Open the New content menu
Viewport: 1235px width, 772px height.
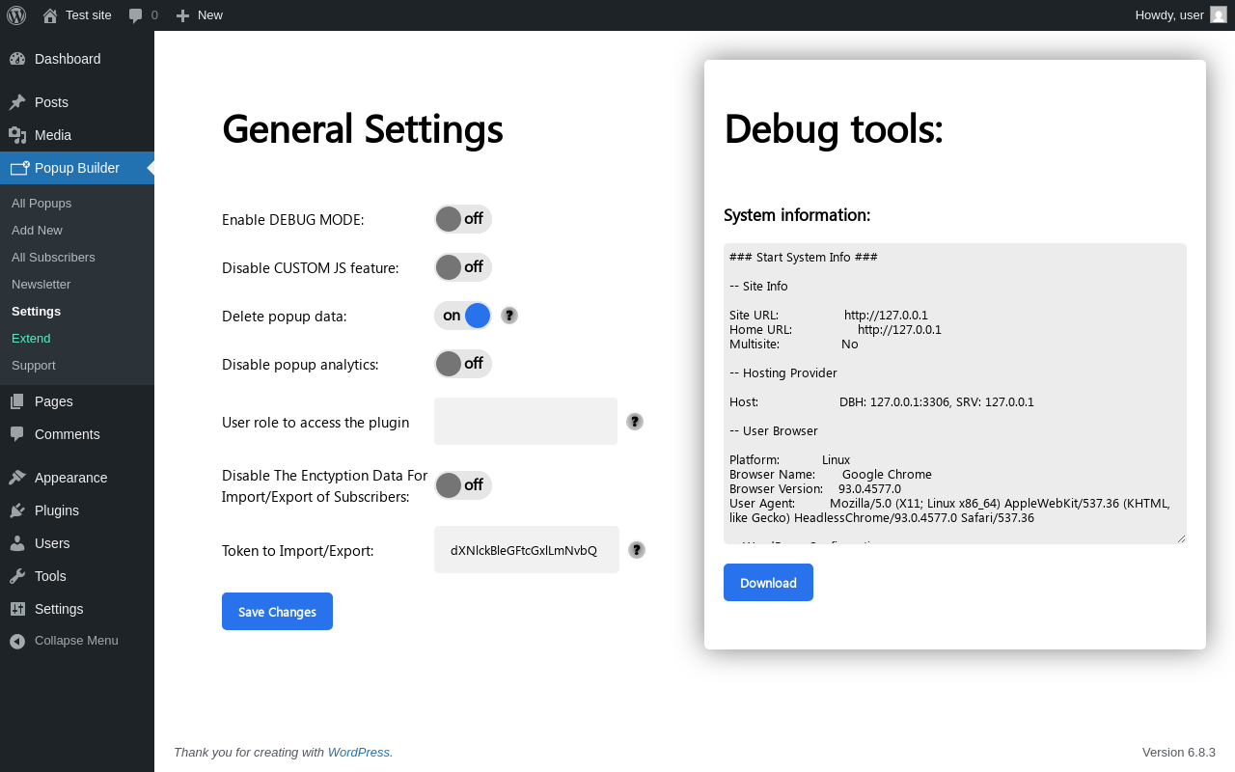pyautogui.click(x=199, y=15)
